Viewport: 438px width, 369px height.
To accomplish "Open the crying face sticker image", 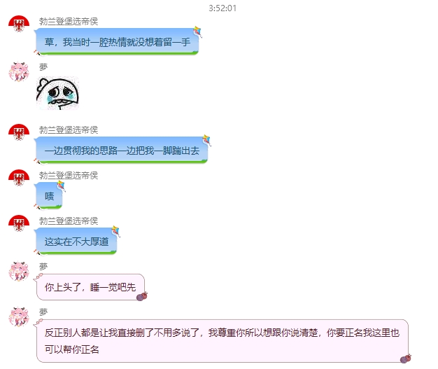I will (x=57, y=93).
